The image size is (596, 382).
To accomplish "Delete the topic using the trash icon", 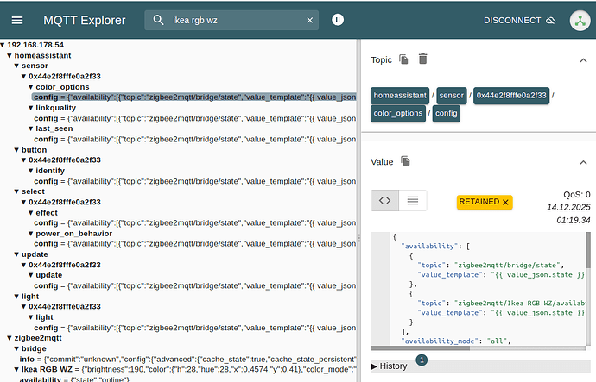I will (x=423, y=59).
